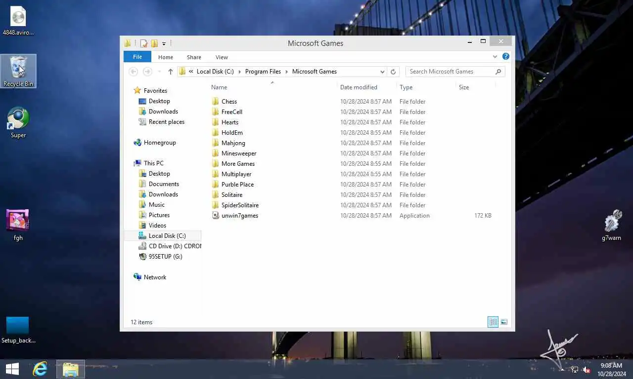Click the Explorer help question mark icon

[506, 57]
